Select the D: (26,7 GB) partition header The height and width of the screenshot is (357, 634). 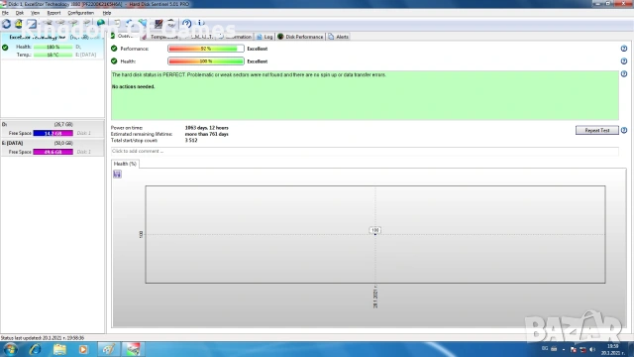click(x=53, y=124)
